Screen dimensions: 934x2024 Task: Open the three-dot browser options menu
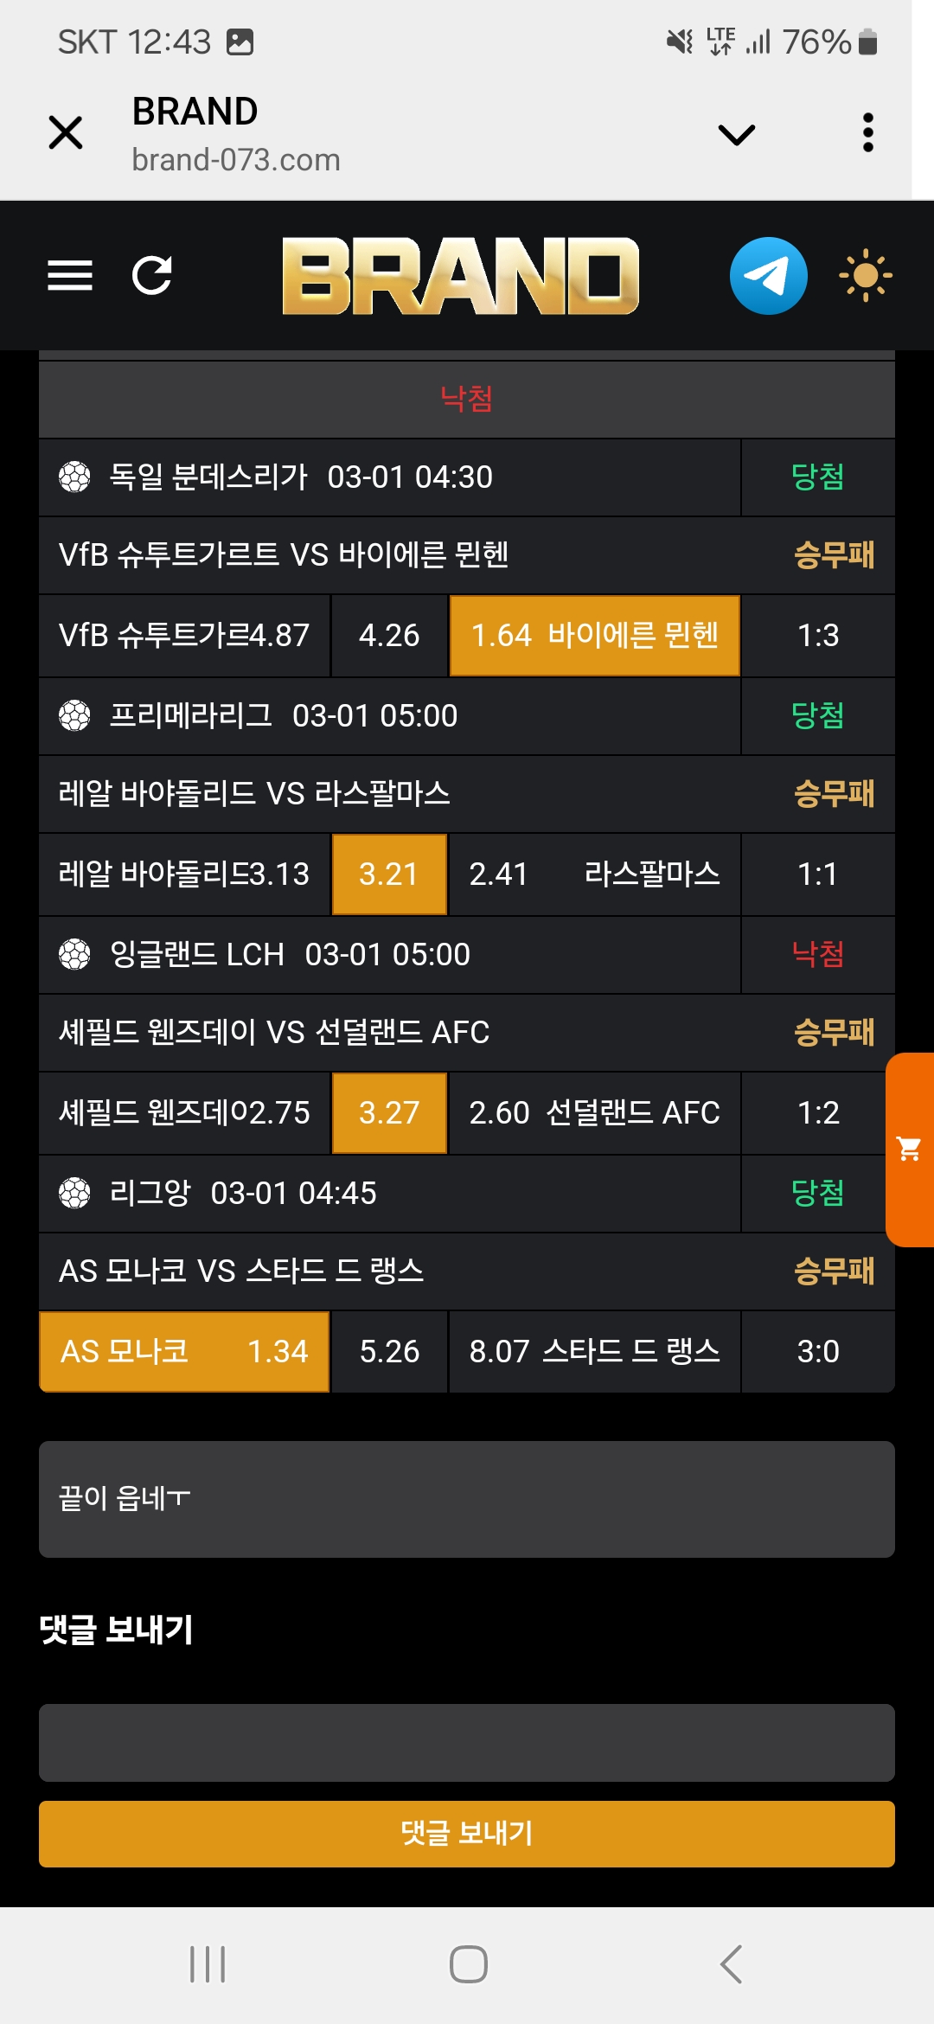pos(868,133)
